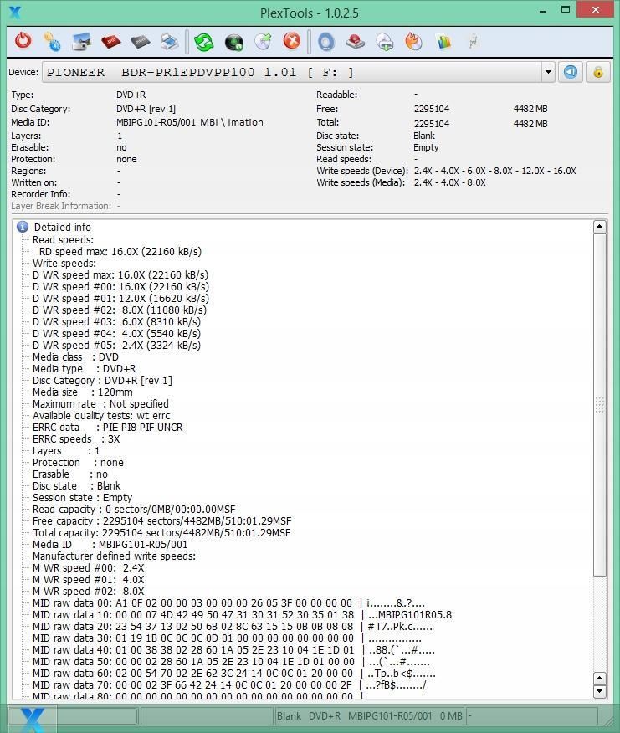Image resolution: width=620 pixels, height=733 pixels.
Task: Select 'D WR speed #03: 6.0X' row
Action: point(116,321)
